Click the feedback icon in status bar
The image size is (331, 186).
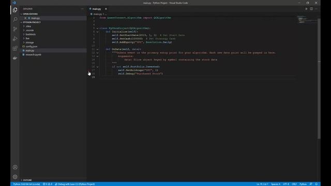pos(311,184)
